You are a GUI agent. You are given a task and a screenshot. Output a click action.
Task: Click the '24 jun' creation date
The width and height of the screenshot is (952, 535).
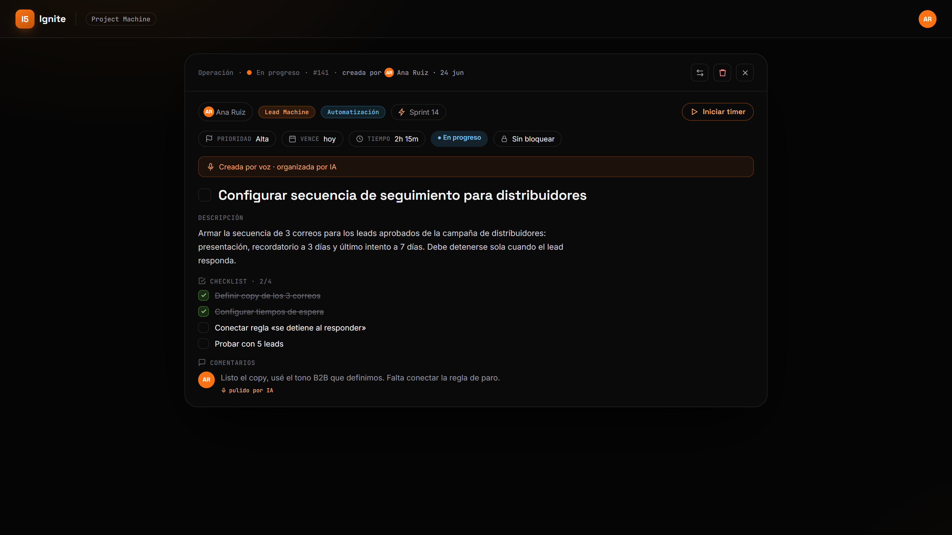tap(452, 73)
